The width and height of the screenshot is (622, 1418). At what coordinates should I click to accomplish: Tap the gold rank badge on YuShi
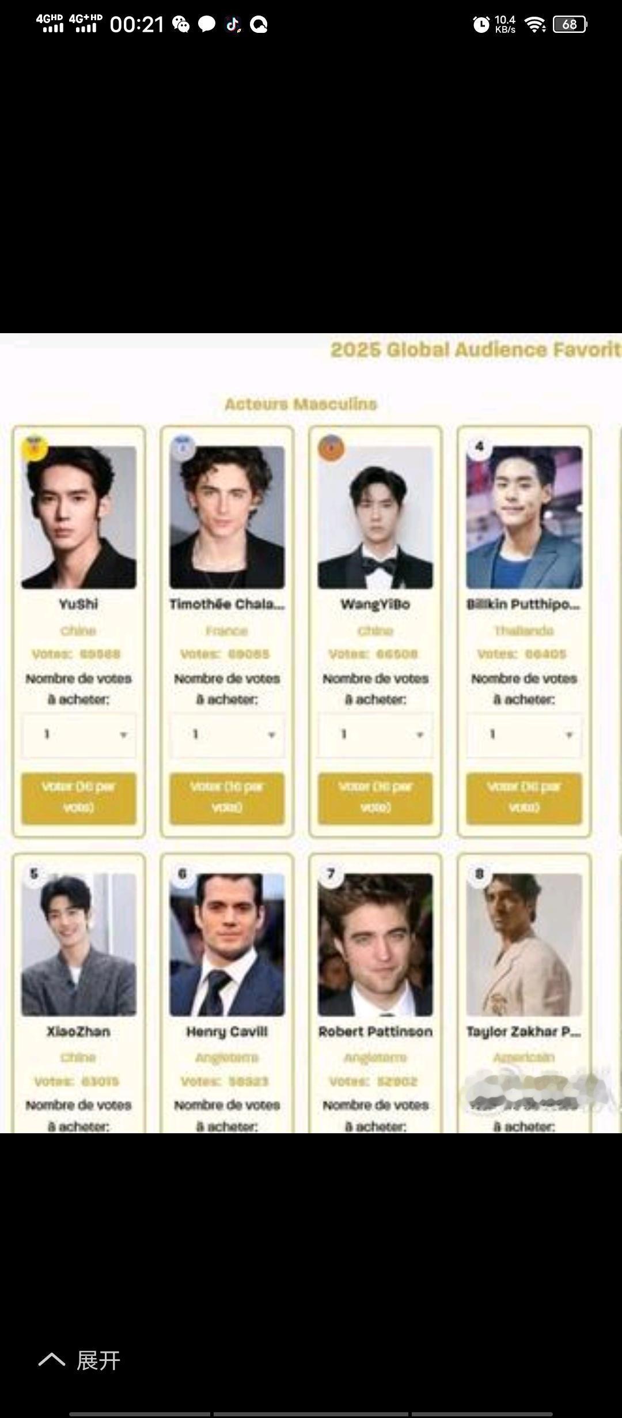35,448
